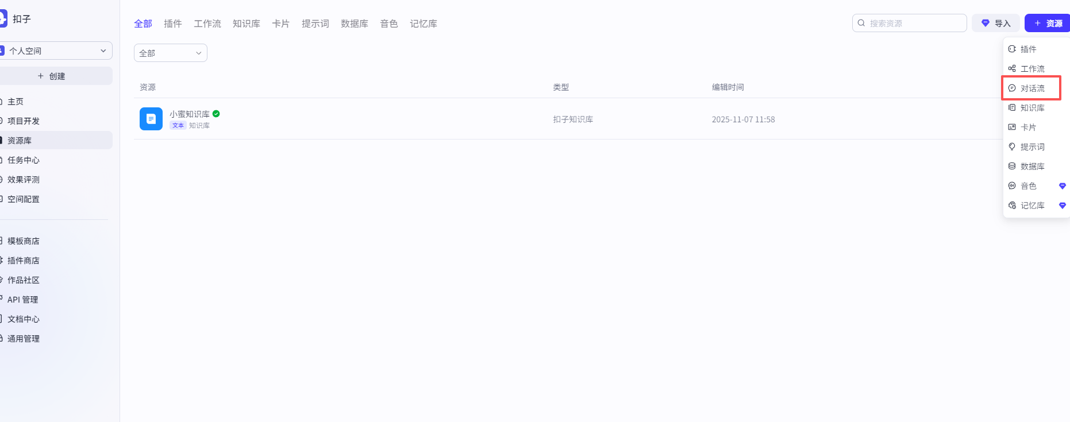
Task: Click the 创建 button in sidebar
Action: click(x=55, y=76)
